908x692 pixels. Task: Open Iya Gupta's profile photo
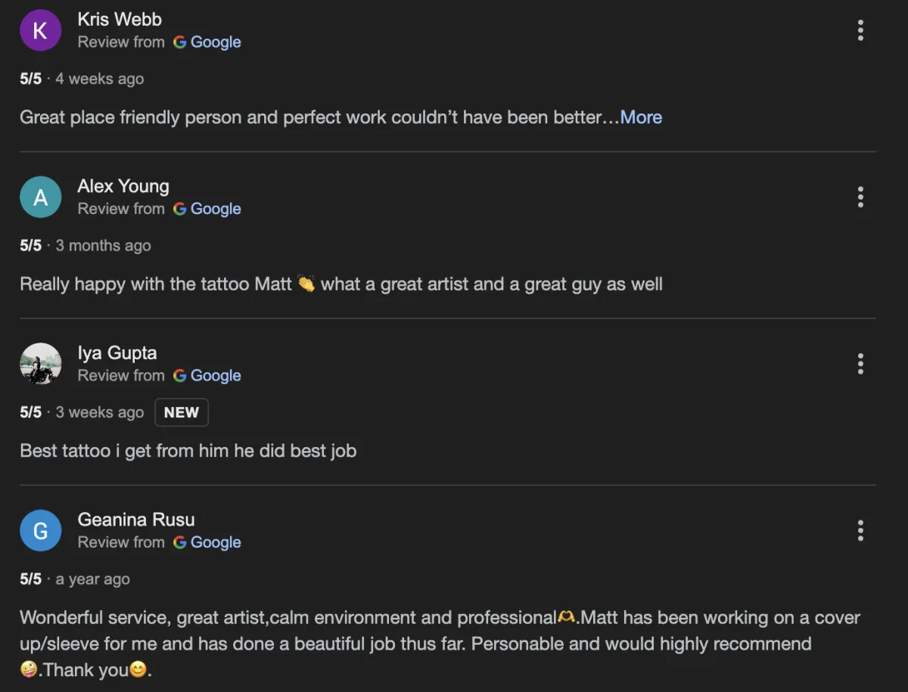coord(40,364)
